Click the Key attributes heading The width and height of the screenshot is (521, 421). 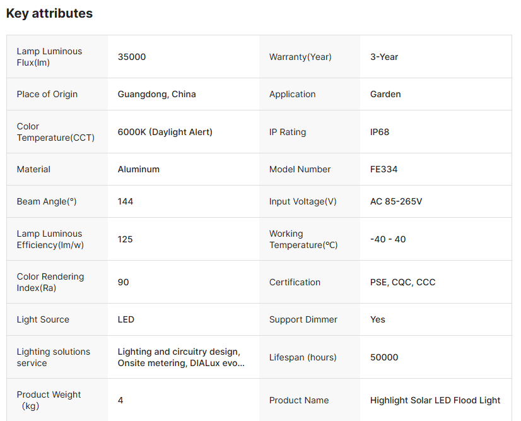pos(49,13)
